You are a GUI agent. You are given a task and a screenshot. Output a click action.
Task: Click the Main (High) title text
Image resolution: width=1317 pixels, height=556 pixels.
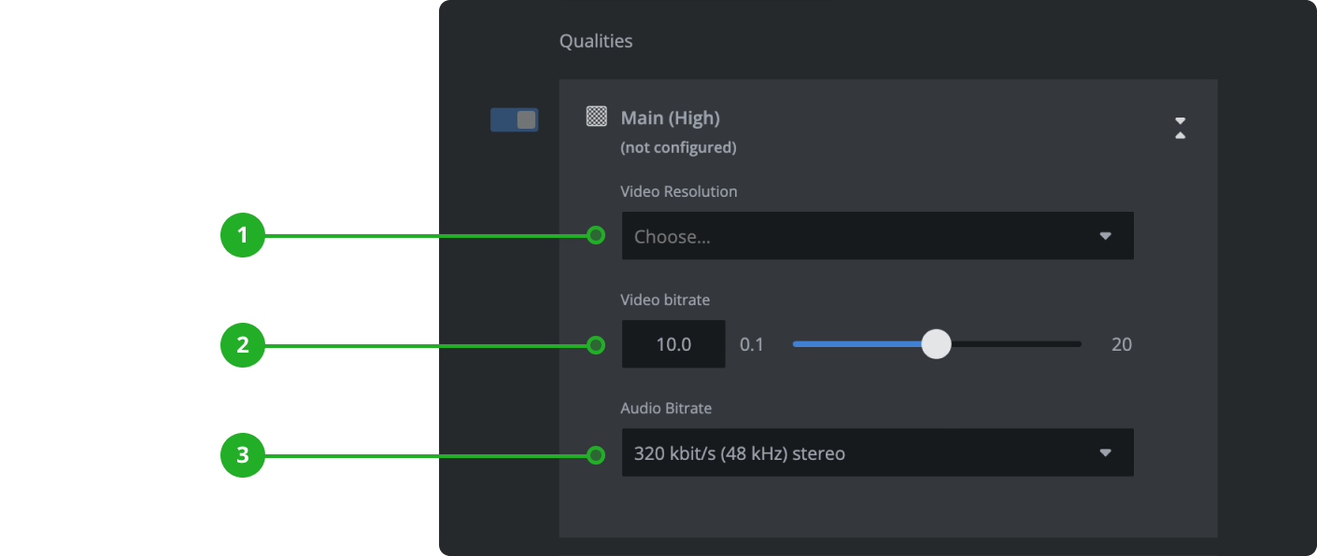coord(669,117)
